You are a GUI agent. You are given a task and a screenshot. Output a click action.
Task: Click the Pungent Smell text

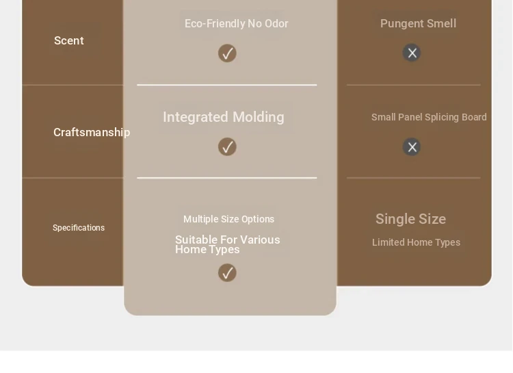(418, 23)
